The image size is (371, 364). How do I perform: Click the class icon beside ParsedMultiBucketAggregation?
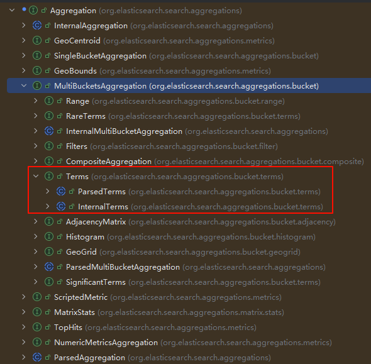(x=49, y=267)
